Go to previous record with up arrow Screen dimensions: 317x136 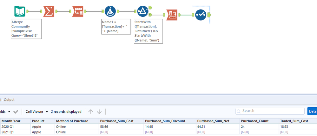click(91, 112)
